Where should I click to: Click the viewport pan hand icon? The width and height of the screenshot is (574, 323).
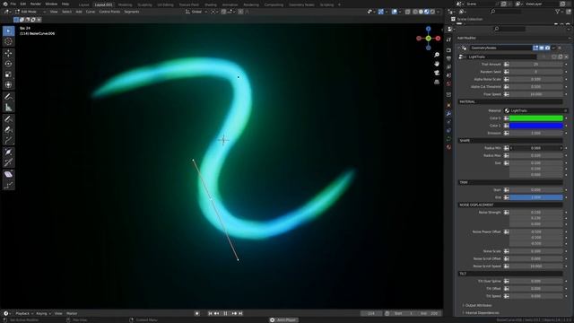tap(437, 64)
